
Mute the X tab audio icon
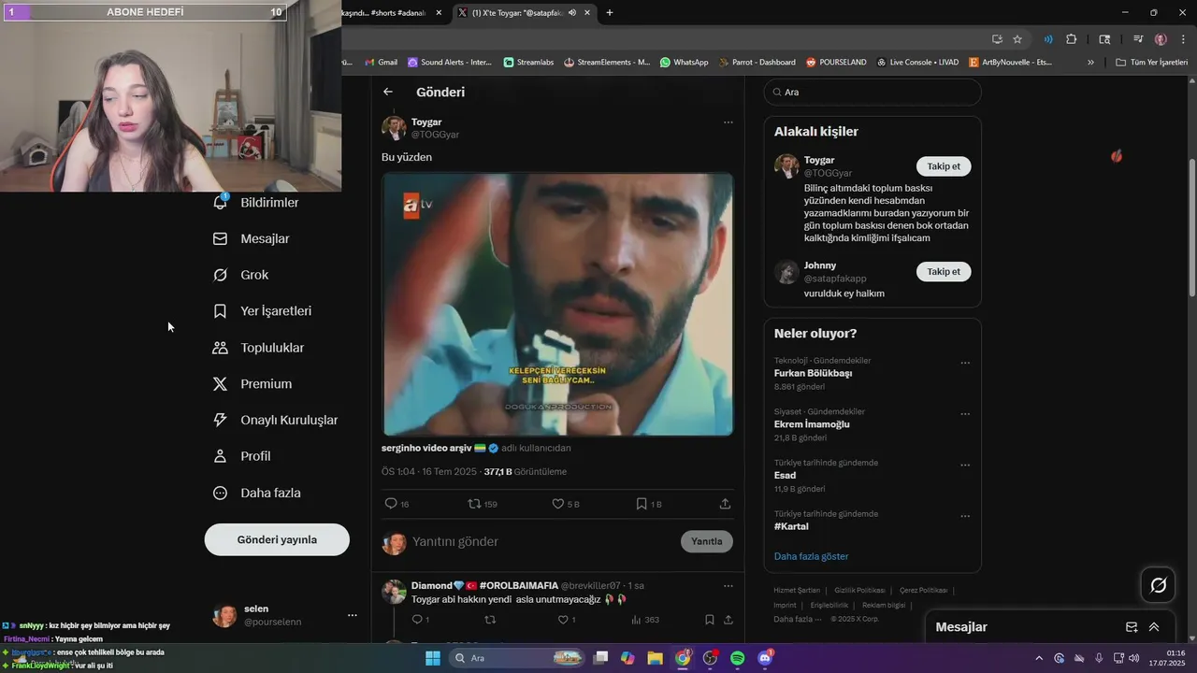point(571,12)
